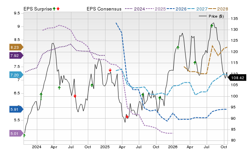Click the 2024 x-axis label

pos(36,147)
